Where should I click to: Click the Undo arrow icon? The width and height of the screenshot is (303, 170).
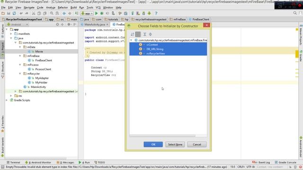click(x=21, y=13)
